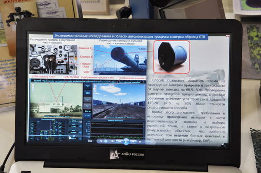
Task: Mute the sound with the speaker icon
Action: pyautogui.click(x=140, y=142)
